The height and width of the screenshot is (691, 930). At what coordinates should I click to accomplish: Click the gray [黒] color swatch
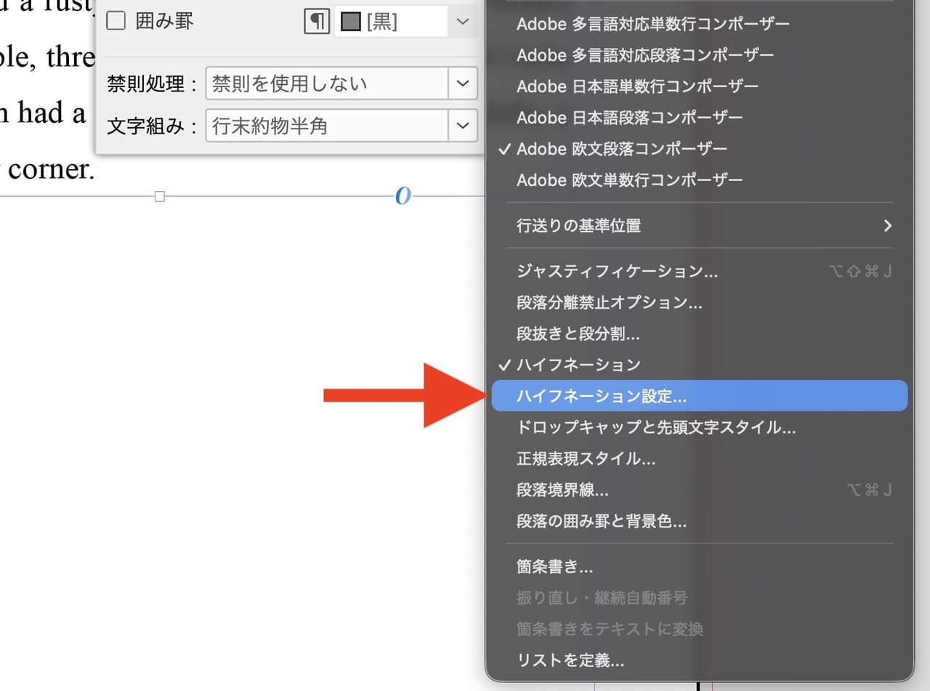tap(352, 23)
